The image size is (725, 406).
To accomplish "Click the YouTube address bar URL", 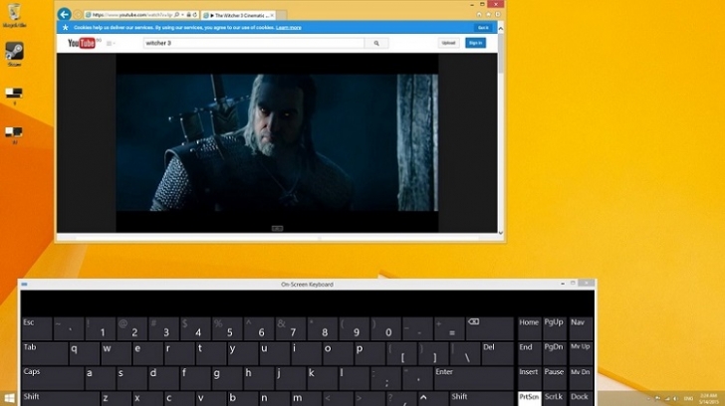I will point(131,15).
